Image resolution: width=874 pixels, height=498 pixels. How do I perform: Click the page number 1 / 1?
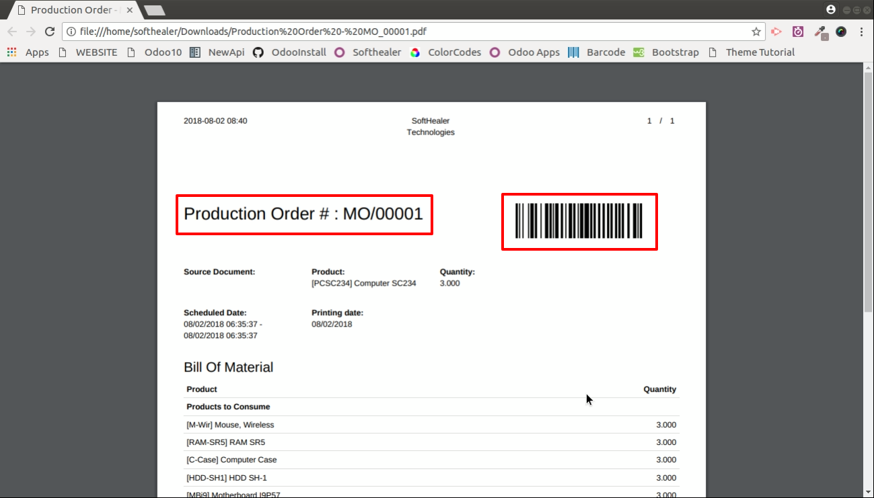[x=661, y=121]
